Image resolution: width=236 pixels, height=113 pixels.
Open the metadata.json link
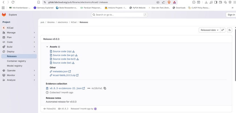tap(60, 71)
